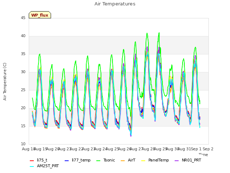
Task: Click the Tsonic peak near 41 on Aug 28
Action: tap(159, 33)
